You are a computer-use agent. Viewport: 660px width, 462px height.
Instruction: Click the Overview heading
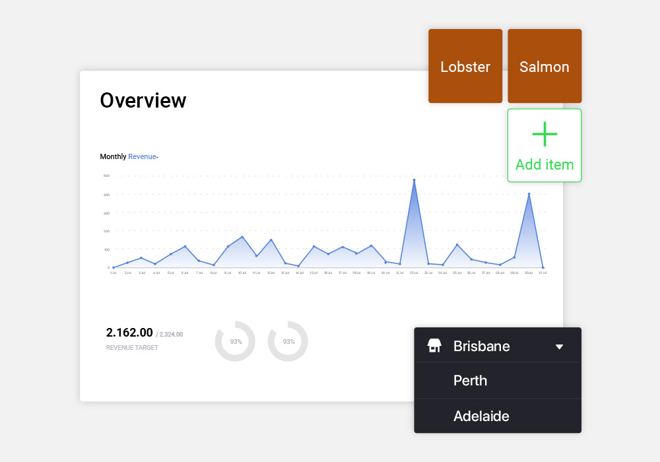(143, 100)
